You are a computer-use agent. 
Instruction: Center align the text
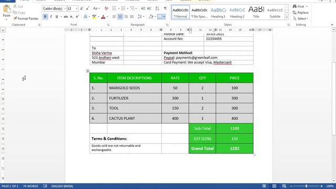120,16
